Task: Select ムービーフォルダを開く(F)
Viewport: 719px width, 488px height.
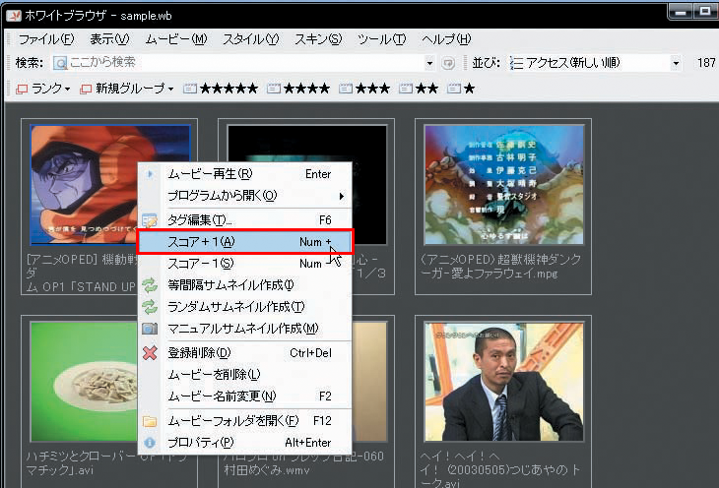Action: (x=244, y=421)
